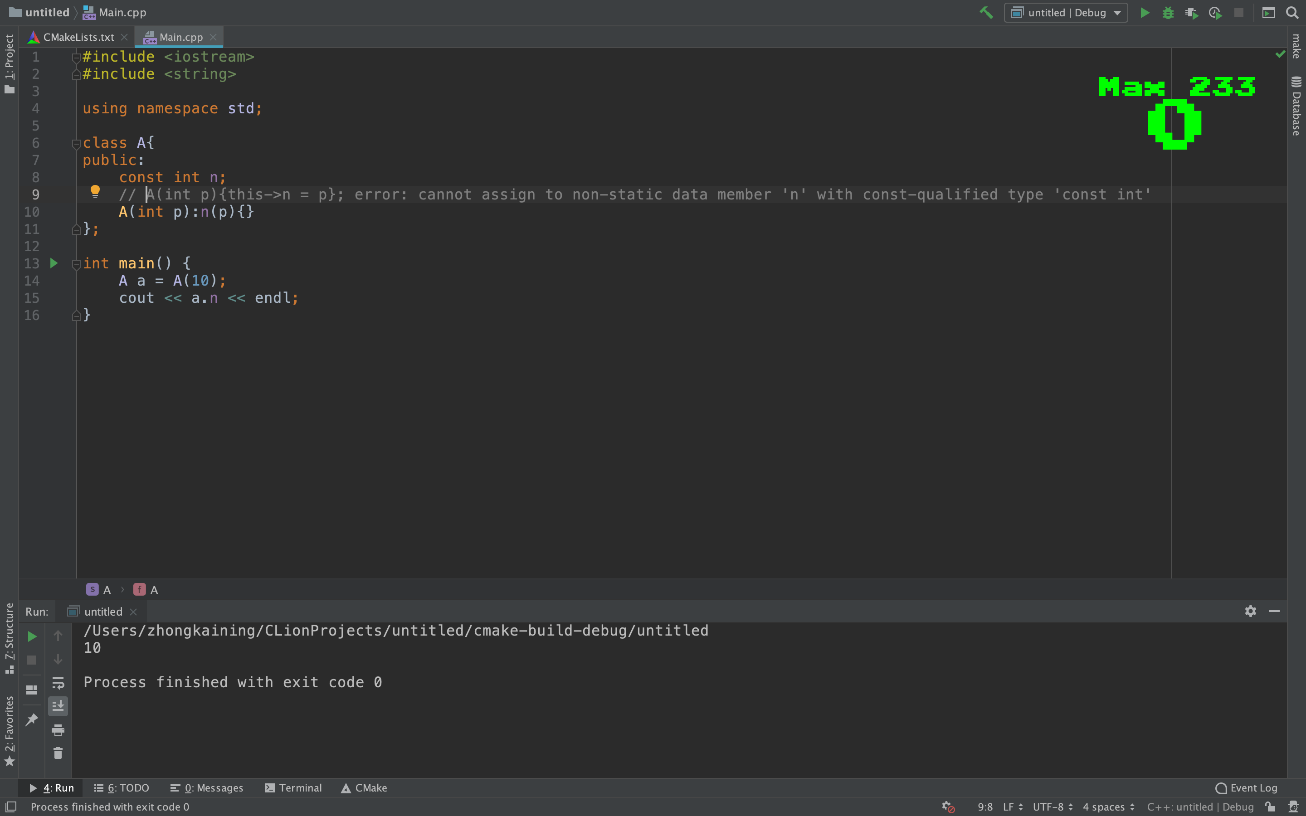Image resolution: width=1306 pixels, height=816 pixels.
Task: Rerun the program in the Run panel
Action: pos(32,637)
